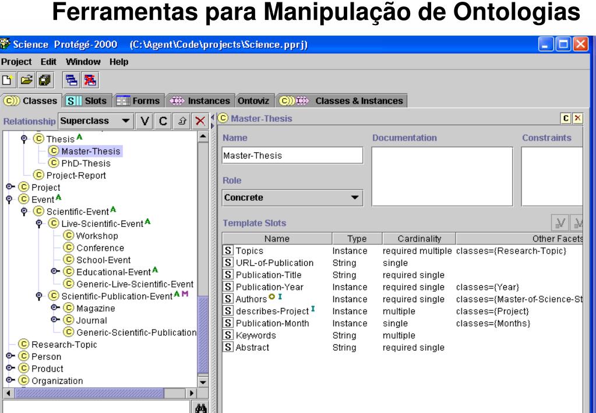Click the S slot icon for Authors

coord(228,299)
